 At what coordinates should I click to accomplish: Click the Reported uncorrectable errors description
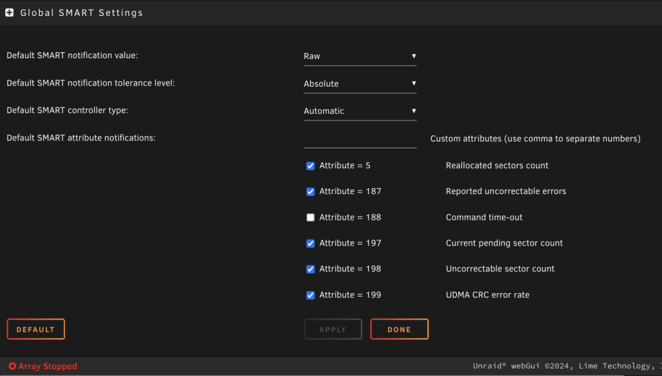click(506, 191)
